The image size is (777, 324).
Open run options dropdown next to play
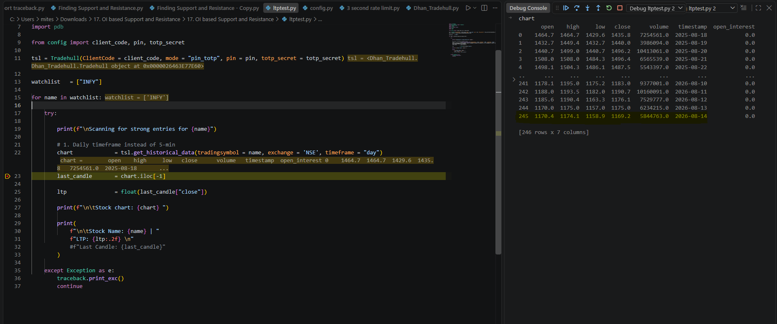coord(475,8)
